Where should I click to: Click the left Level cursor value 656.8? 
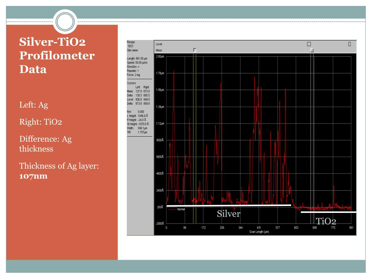(138, 100)
